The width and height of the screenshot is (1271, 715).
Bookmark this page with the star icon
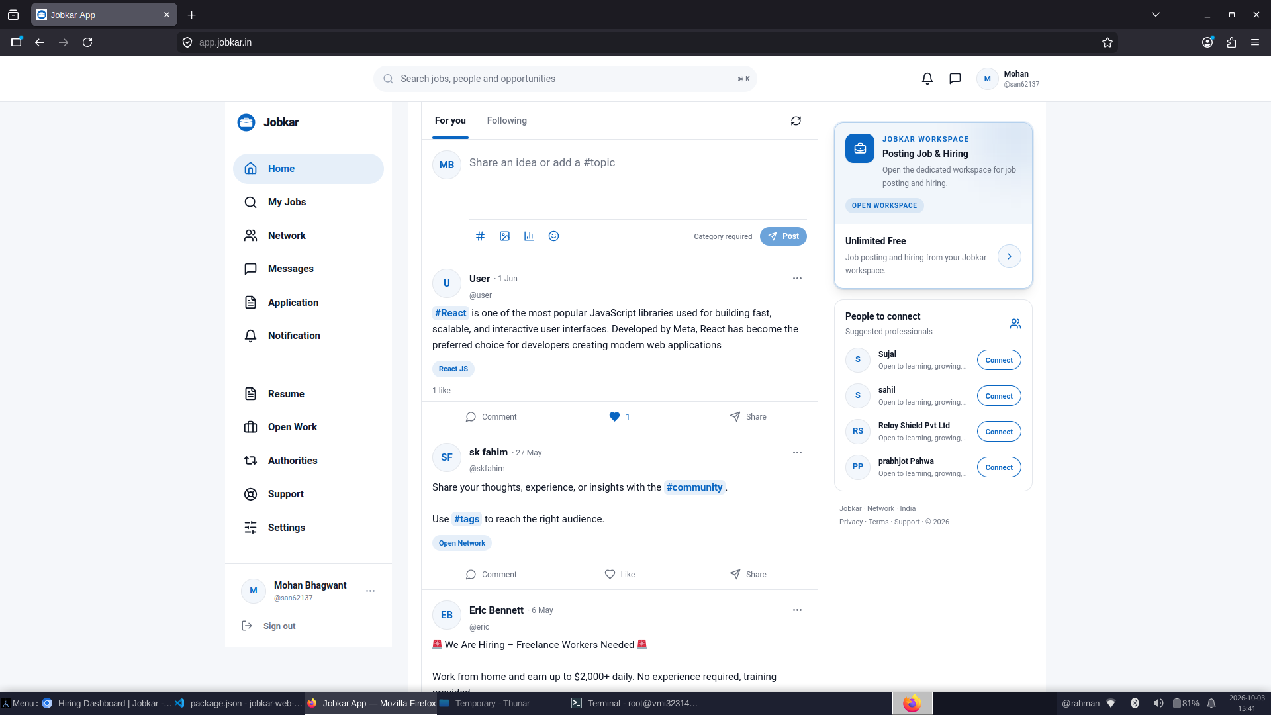click(x=1107, y=42)
